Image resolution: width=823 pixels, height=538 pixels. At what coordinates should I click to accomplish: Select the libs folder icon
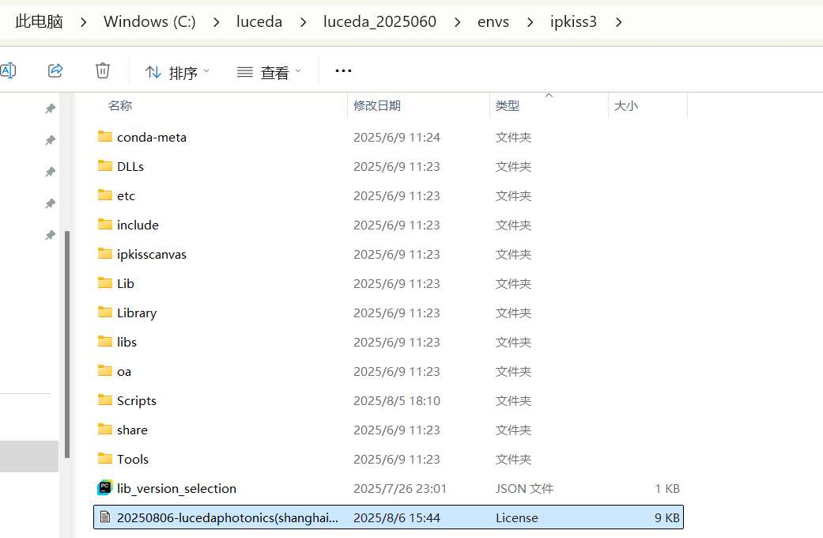[105, 342]
